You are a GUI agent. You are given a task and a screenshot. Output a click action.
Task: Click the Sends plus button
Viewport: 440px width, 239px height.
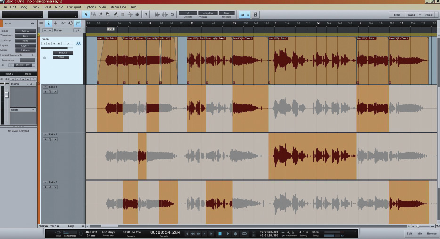coord(33,110)
